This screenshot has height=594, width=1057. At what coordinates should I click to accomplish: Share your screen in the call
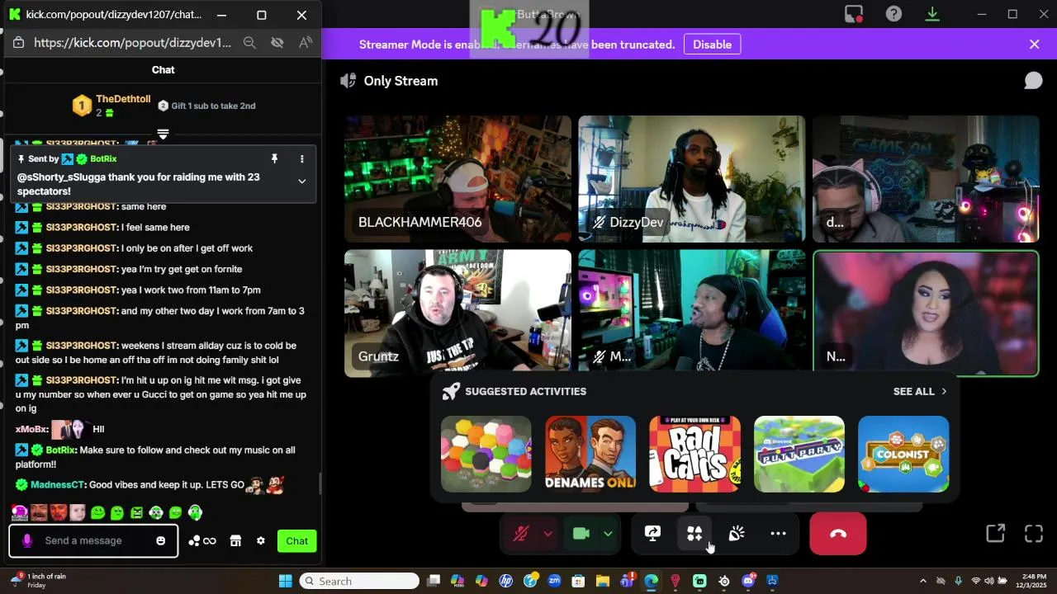[x=652, y=534]
